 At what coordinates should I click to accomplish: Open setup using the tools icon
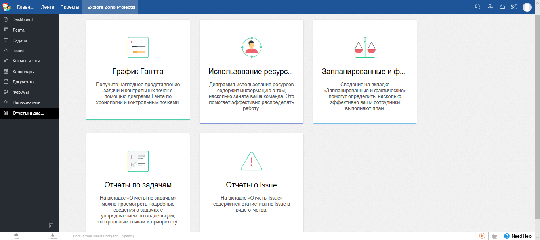pyautogui.click(x=513, y=7)
